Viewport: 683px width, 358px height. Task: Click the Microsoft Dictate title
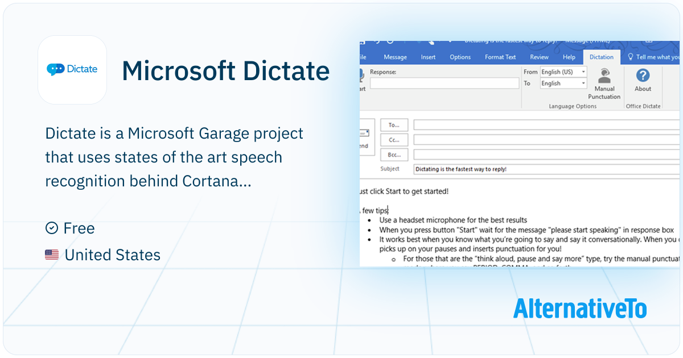coord(225,70)
